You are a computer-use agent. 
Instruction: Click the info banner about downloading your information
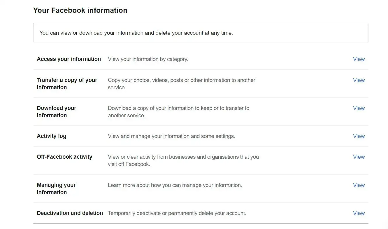136,33
